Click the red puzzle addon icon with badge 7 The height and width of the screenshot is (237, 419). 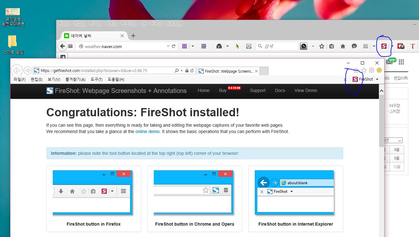(401, 46)
